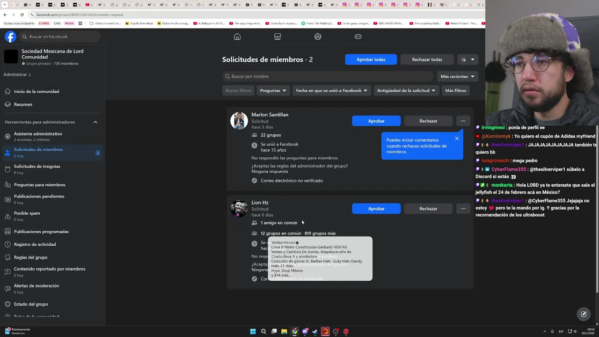
Task: Open the taskbar Task View icon
Action: click(x=274, y=331)
